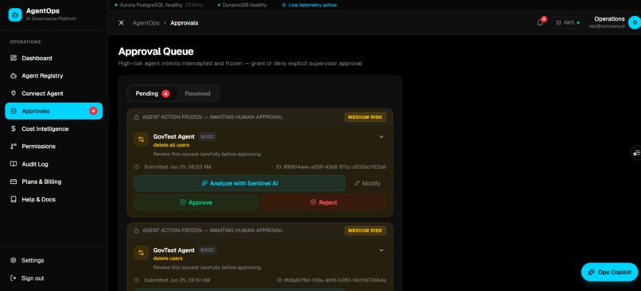Click request ID ending f4cf0e724b4a
The height and width of the screenshot is (291, 641).
coord(331,281)
